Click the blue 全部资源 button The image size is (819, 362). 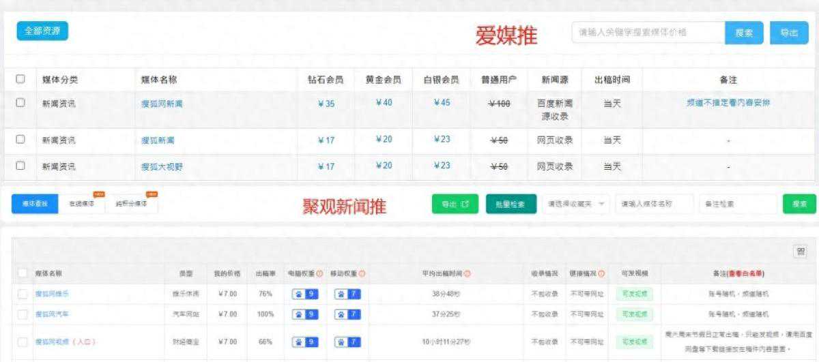pos(42,31)
